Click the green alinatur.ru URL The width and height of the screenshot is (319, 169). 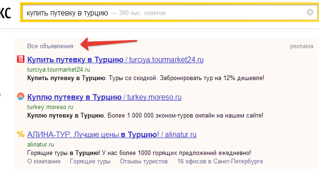40,145
